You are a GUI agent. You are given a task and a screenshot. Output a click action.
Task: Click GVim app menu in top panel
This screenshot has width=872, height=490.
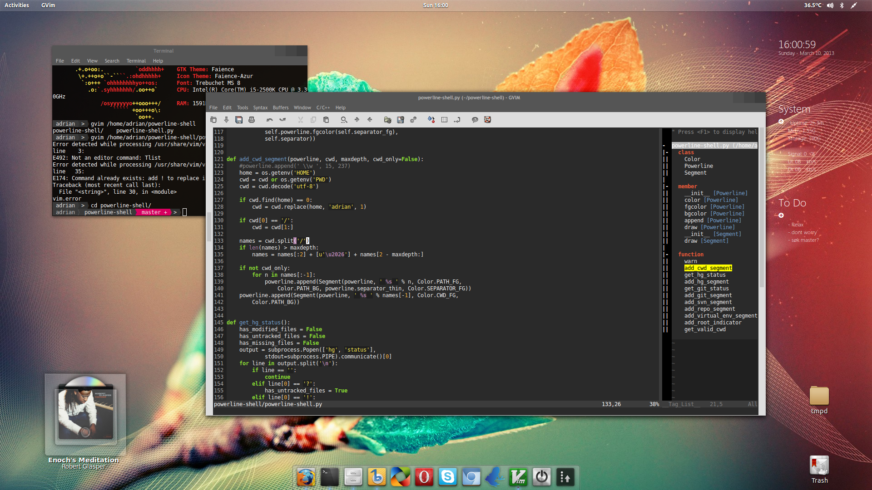point(48,5)
